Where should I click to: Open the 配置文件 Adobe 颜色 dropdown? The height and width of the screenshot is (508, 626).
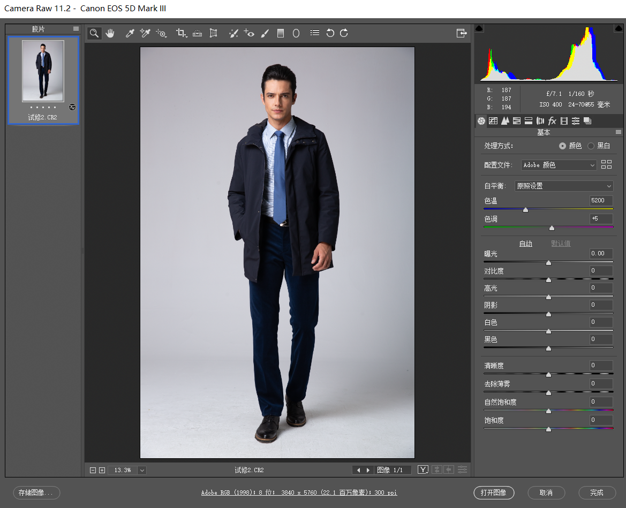tap(559, 165)
